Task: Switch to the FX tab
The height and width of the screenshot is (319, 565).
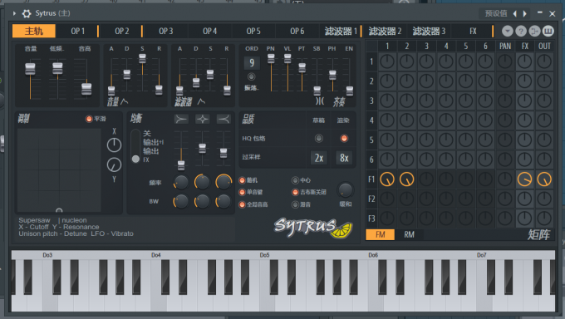Action: click(x=473, y=31)
